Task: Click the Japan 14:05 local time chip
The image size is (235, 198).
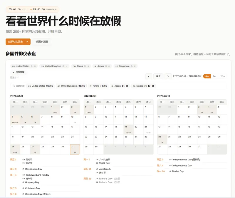Action: 120,86
